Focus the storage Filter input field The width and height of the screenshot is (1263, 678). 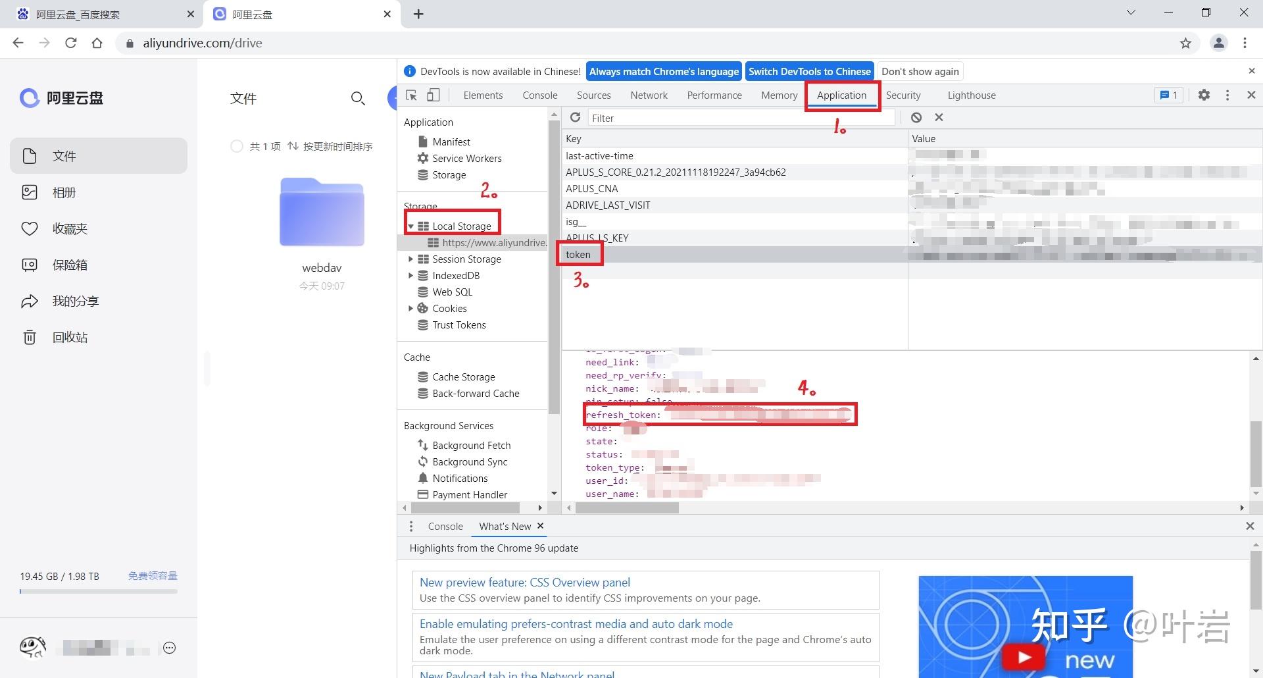point(741,118)
